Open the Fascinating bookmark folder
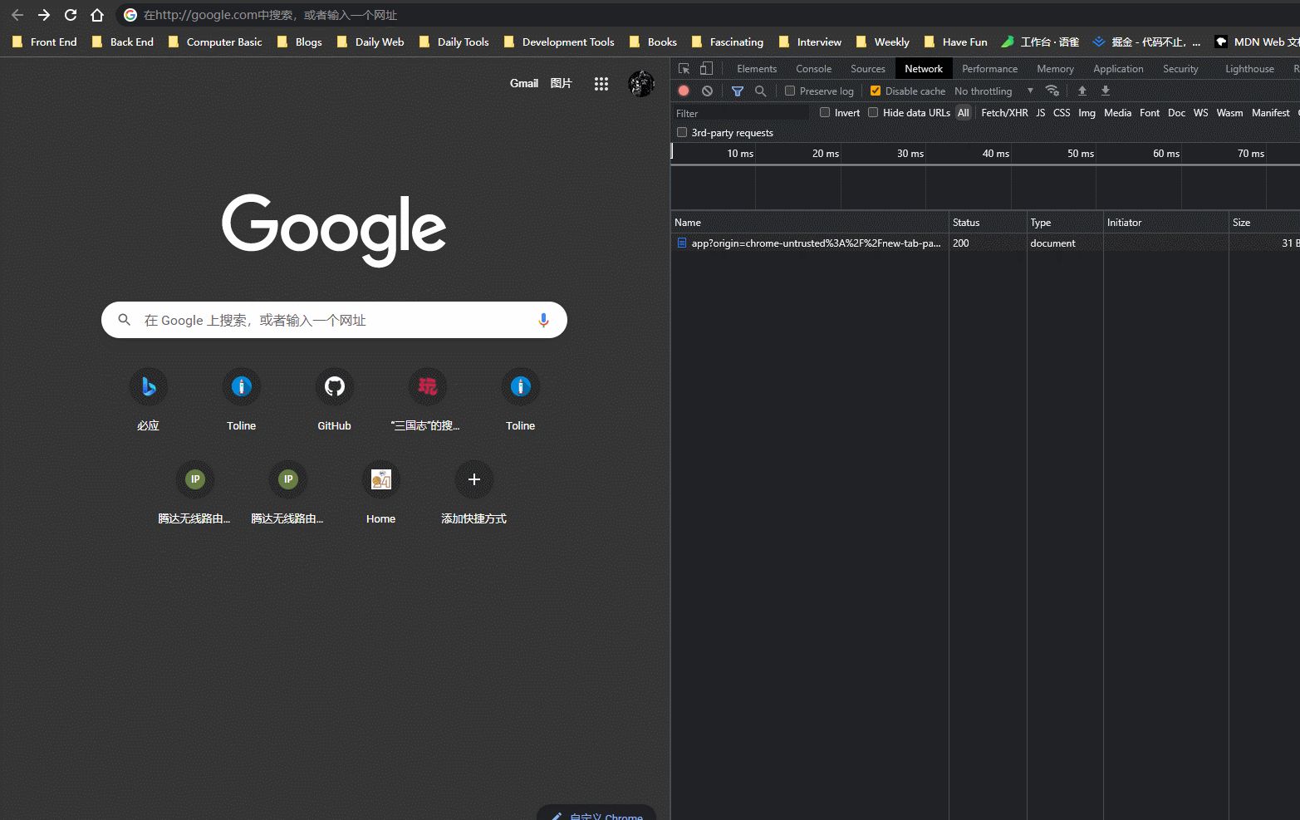This screenshot has width=1300, height=820. (728, 42)
